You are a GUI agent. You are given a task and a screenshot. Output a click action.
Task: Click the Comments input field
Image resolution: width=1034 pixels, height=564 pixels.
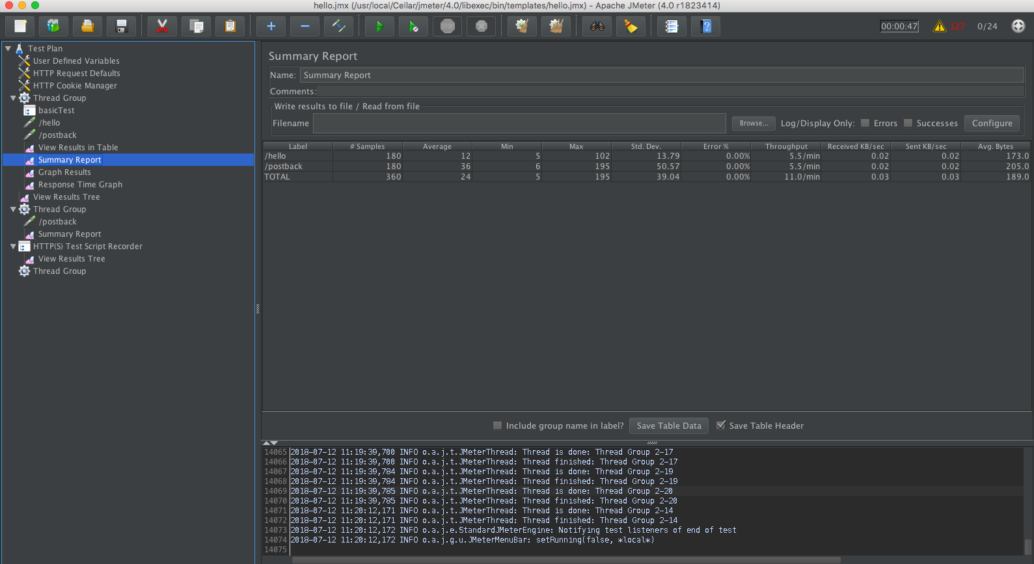tap(670, 91)
